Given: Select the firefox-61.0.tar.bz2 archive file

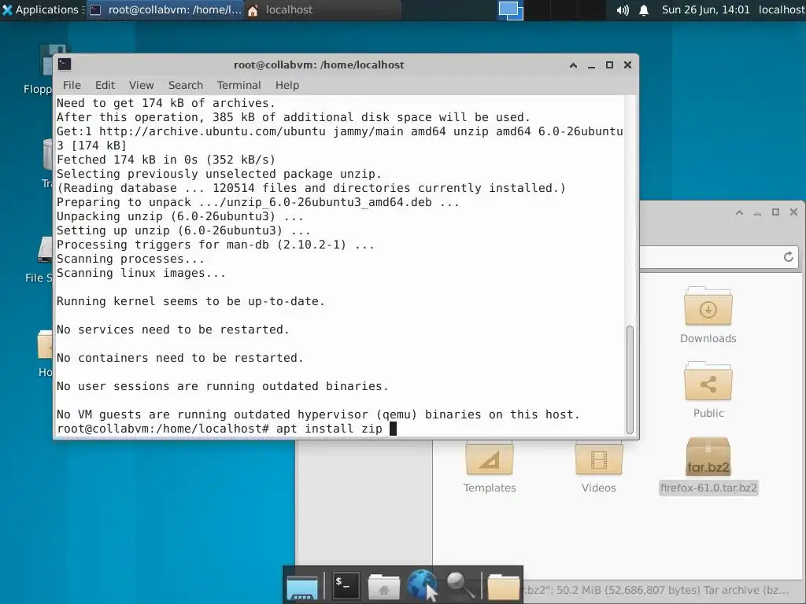Looking at the screenshot, I should (x=708, y=466).
